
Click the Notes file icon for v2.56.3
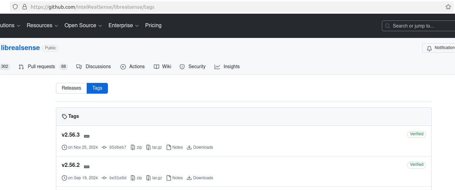coord(169,147)
